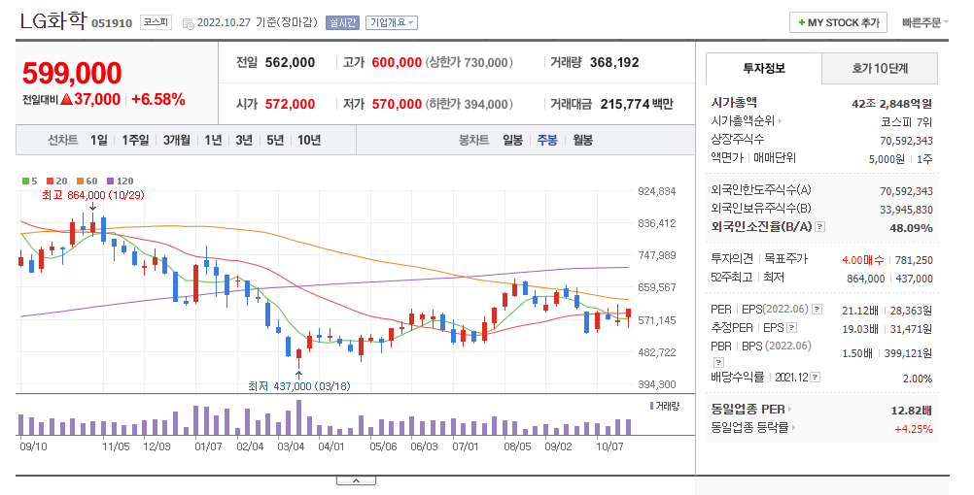Click the 외국인보유주식수(B) value 33,945,830
Screen dimensions: 974x495
tap(906, 210)
